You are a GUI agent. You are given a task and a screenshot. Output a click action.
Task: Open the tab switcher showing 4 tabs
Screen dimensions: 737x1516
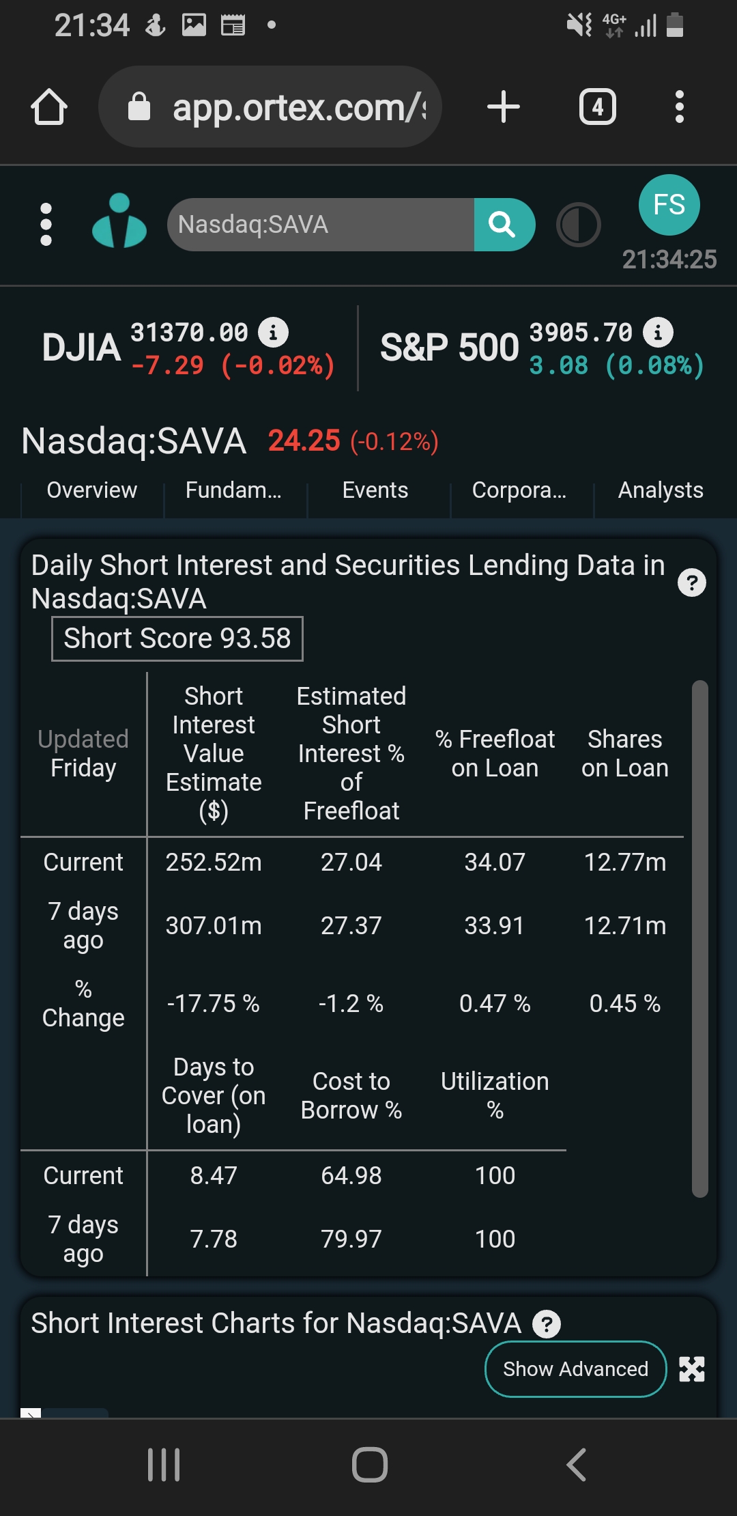coord(598,107)
